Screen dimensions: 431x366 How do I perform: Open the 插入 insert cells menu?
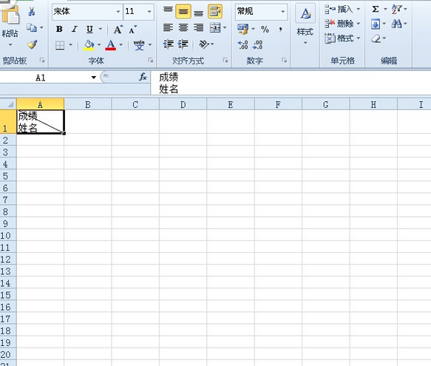pyautogui.click(x=342, y=9)
